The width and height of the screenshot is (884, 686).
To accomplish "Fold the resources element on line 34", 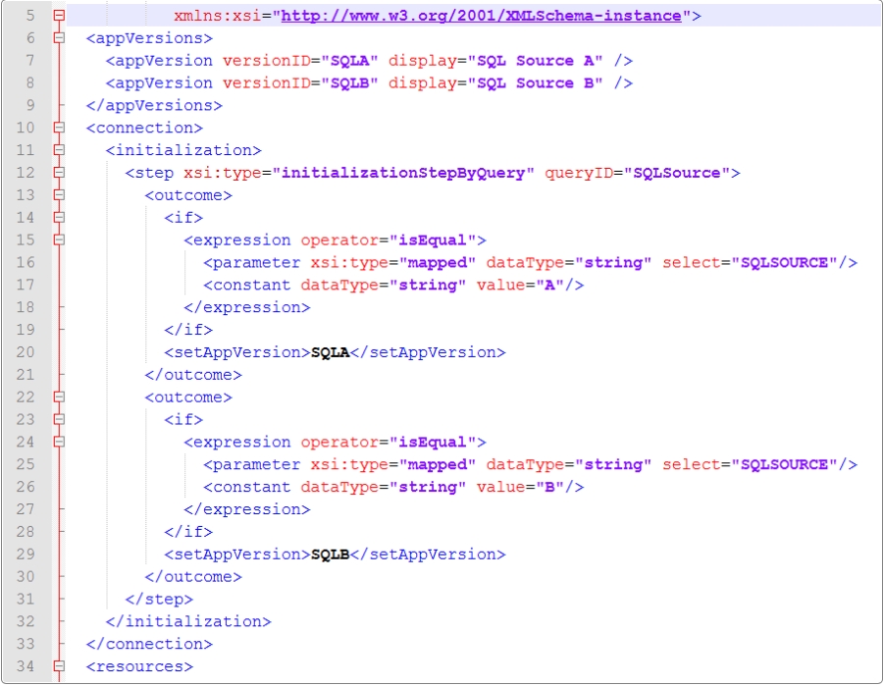I will tap(59, 666).
